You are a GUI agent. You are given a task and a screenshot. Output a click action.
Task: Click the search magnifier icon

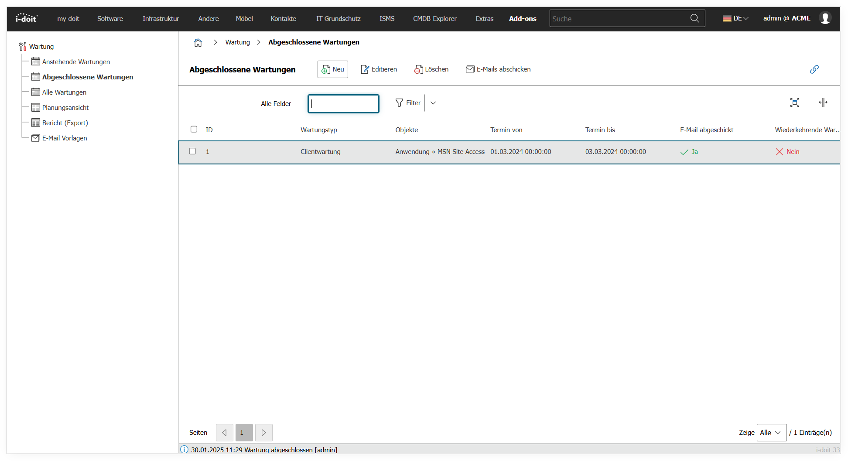[x=694, y=18]
